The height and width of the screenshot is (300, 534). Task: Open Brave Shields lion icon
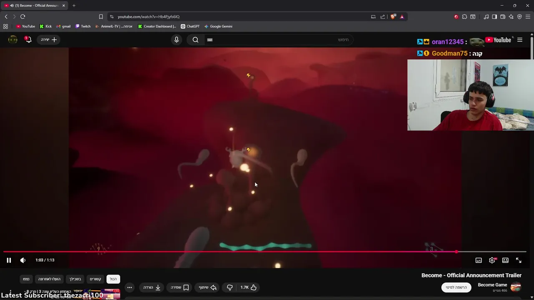tap(393, 17)
